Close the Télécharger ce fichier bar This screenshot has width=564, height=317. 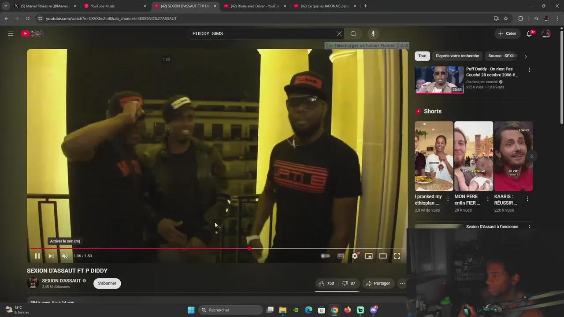[407, 45]
